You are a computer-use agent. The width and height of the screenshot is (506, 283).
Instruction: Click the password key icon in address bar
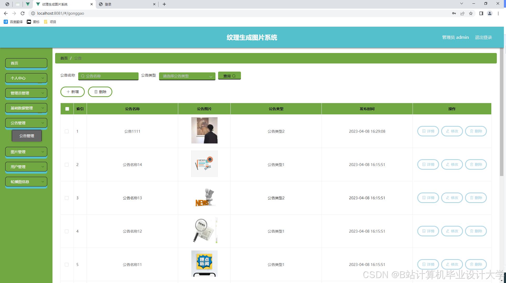point(454,13)
